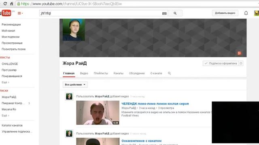
Task: Click the browser reload icon
Action: (x=5, y=4)
